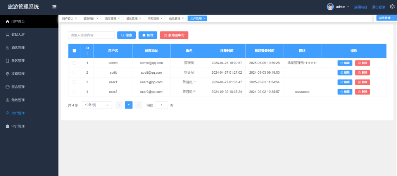This screenshot has width=397, height=176.
Task: Switch to the 数据统计 tab
Action: (89, 19)
